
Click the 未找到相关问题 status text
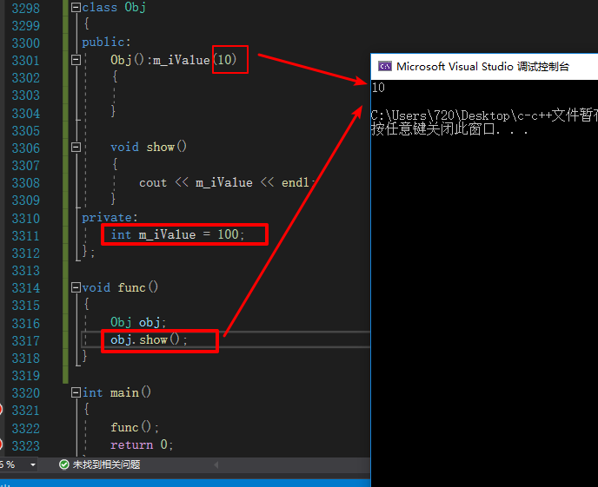pos(106,464)
